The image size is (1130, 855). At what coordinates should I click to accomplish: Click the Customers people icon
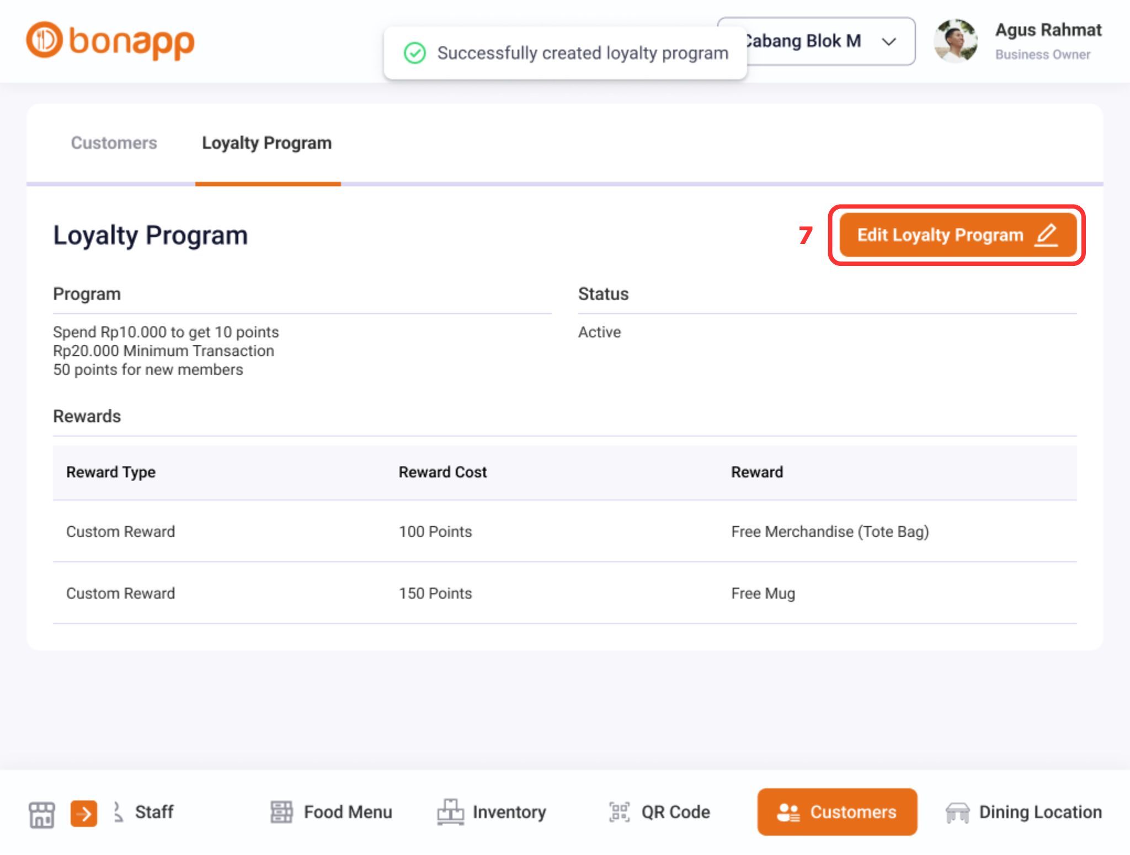coord(788,812)
